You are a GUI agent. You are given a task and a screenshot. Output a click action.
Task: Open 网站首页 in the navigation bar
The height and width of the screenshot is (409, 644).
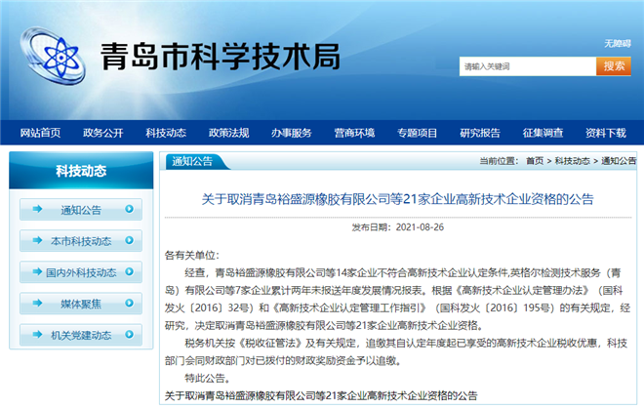pyautogui.click(x=40, y=133)
